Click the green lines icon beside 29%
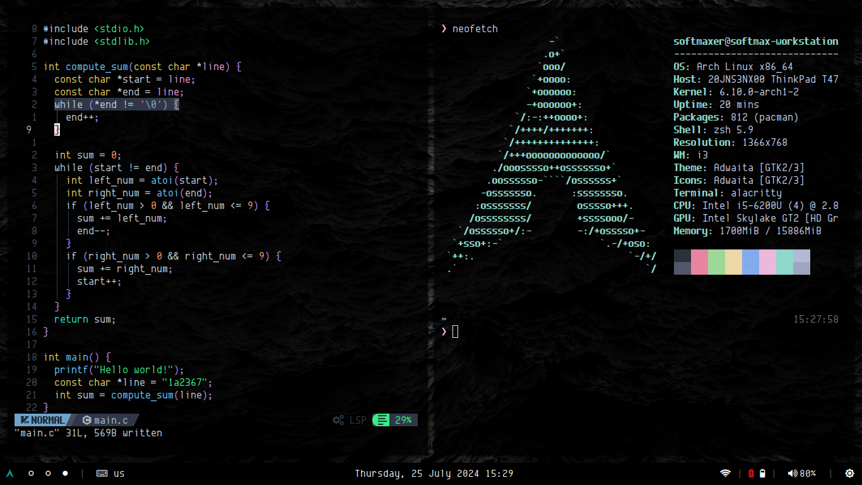862x485 pixels. pyautogui.click(x=382, y=420)
